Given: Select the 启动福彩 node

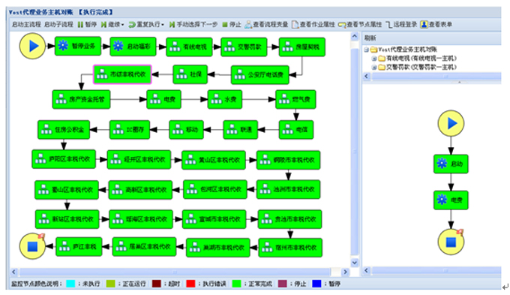Looking at the screenshot, I should pos(133,47).
